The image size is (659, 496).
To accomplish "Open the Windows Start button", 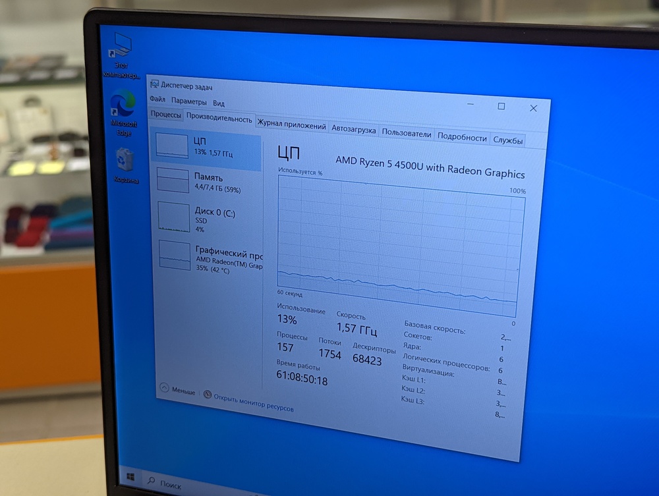I will pos(130,477).
